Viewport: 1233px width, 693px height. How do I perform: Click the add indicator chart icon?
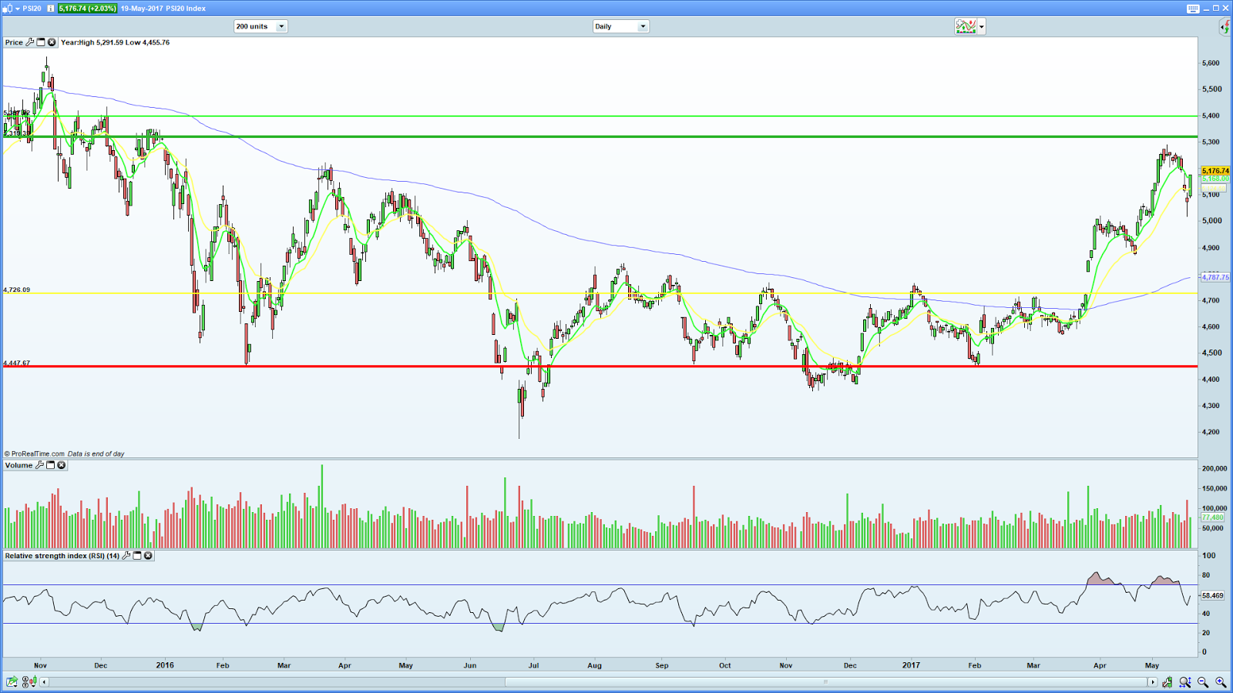tap(966, 26)
